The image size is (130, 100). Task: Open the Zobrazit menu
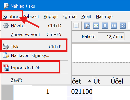(31, 16)
